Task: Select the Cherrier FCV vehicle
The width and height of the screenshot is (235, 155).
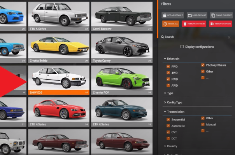Action: click(x=122, y=80)
